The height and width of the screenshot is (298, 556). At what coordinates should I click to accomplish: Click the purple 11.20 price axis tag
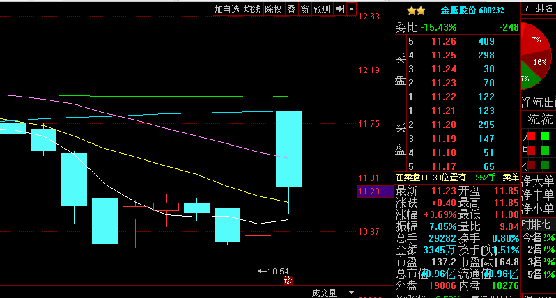(x=366, y=191)
